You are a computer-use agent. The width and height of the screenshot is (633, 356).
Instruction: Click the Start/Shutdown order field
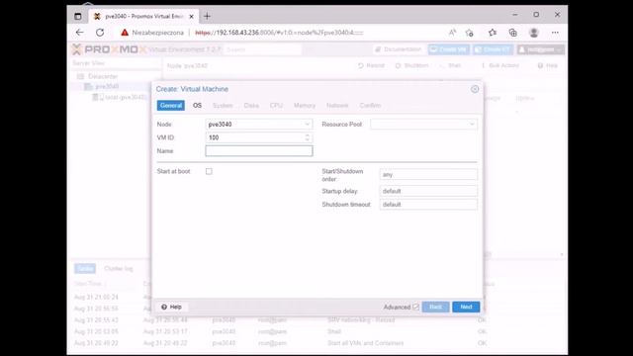tap(428, 174)
